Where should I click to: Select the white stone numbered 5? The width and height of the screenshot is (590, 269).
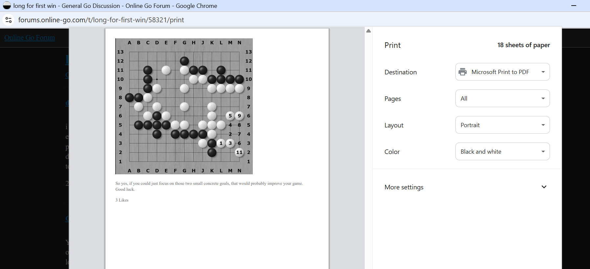[x=230, y=116]
